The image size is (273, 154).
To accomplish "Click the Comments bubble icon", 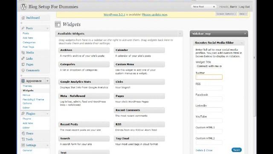I will [x=23, y=70].
